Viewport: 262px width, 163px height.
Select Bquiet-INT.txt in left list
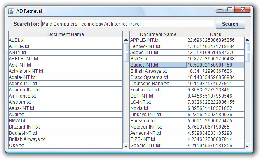(x=65, y=133)
